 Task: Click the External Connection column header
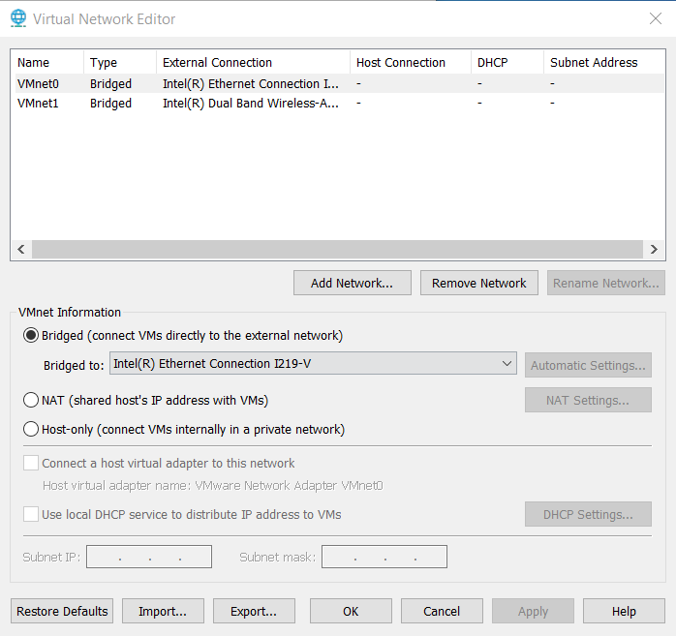(x=253, y=63)
